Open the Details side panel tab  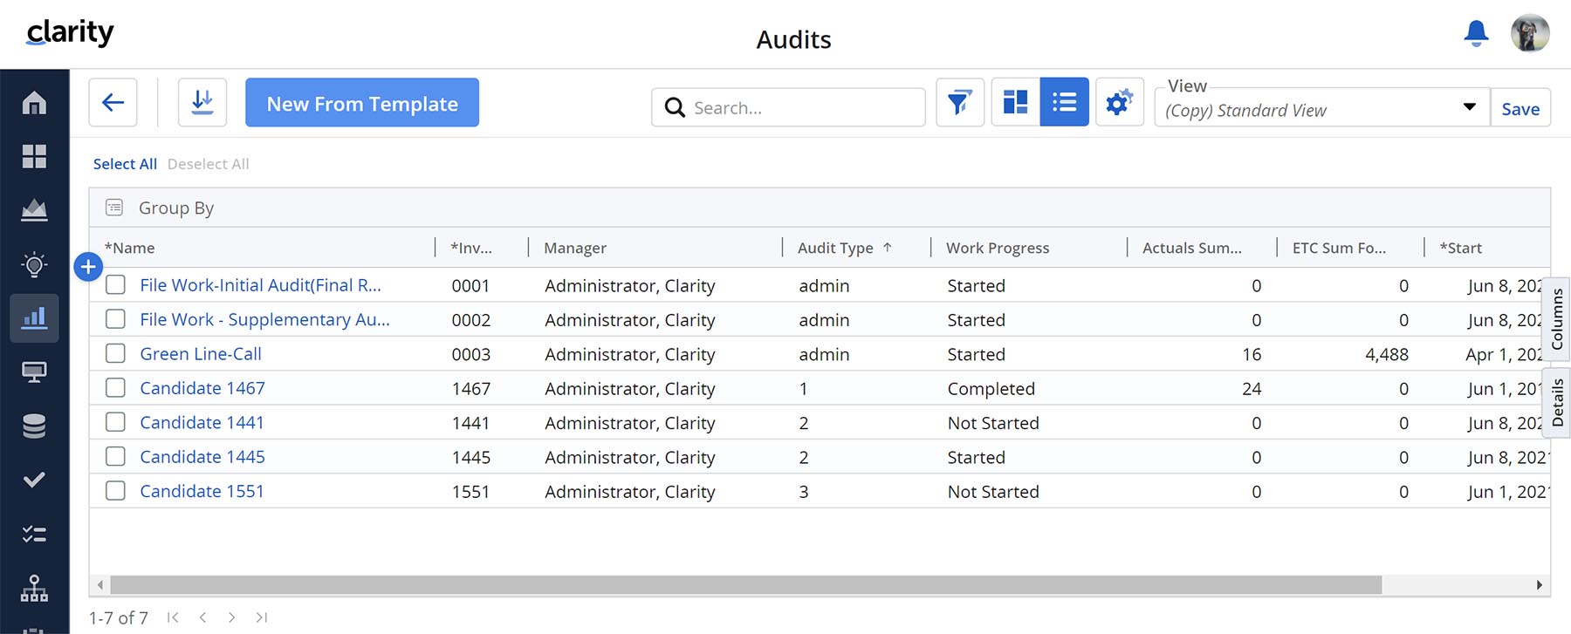[1557, 403]
